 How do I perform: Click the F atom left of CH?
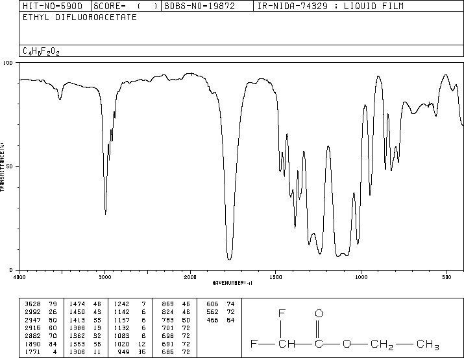(x=254, y=344)
